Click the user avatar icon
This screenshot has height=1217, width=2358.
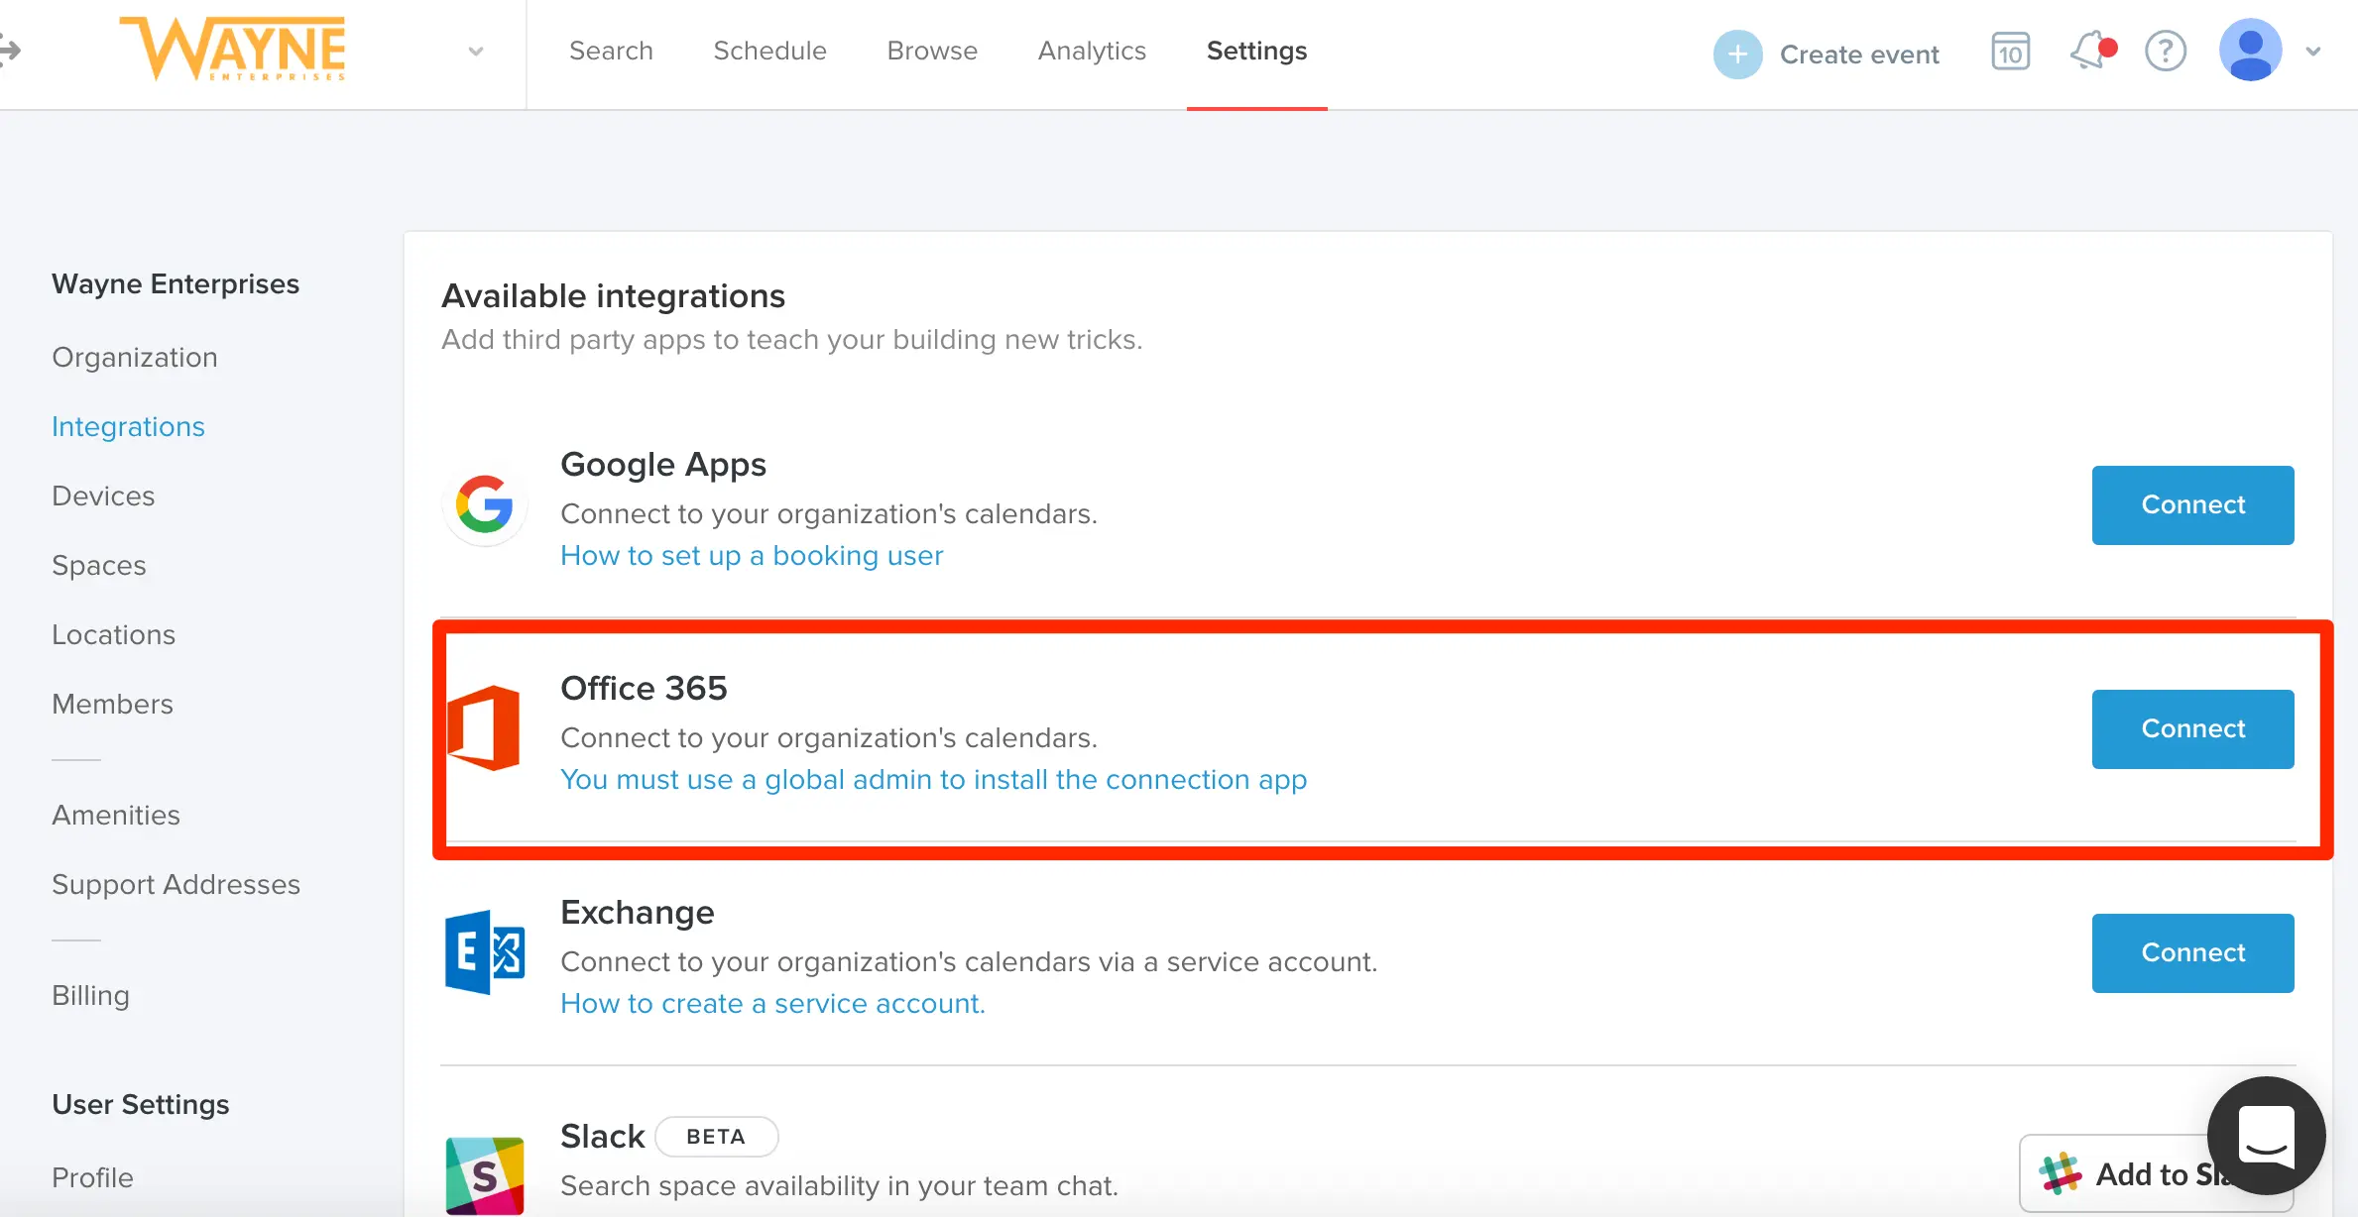[2250, 50]
